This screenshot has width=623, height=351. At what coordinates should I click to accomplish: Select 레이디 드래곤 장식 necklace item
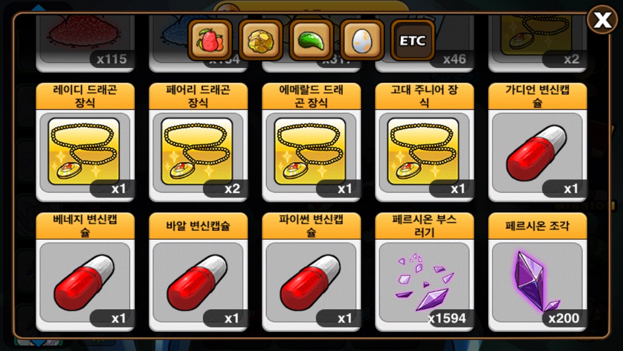[85, 142]
